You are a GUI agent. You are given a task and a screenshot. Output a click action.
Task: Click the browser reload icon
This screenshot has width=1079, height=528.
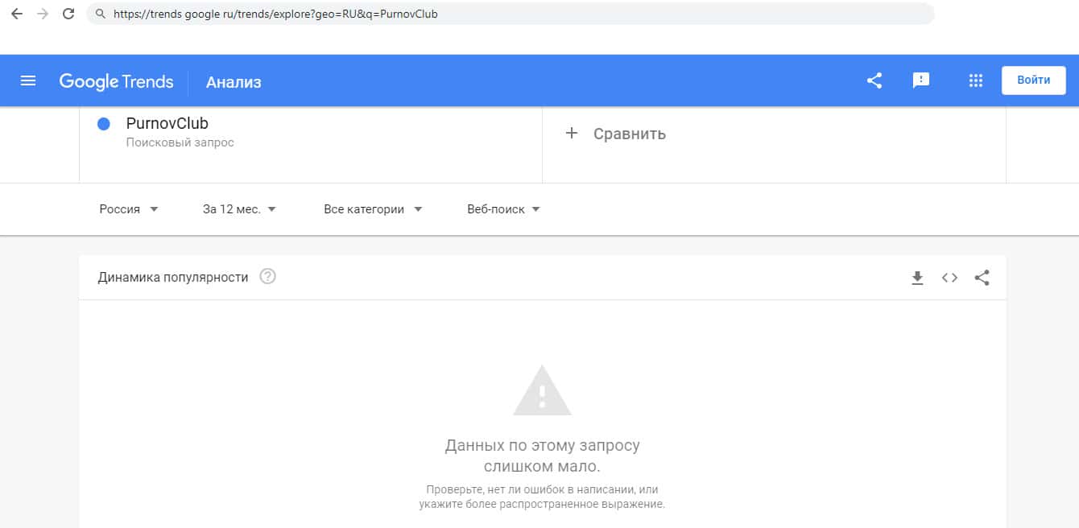tap(68, 14)
